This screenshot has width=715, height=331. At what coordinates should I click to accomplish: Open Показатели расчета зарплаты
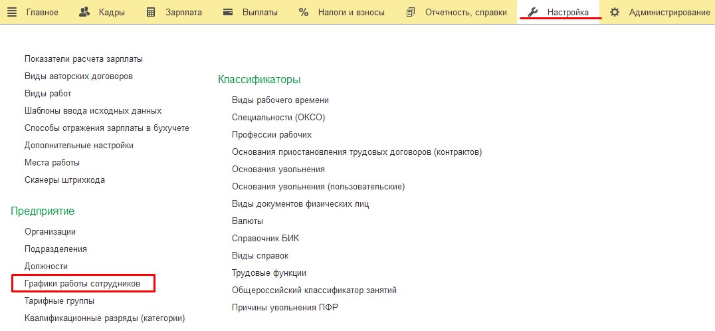coord(84,58)
